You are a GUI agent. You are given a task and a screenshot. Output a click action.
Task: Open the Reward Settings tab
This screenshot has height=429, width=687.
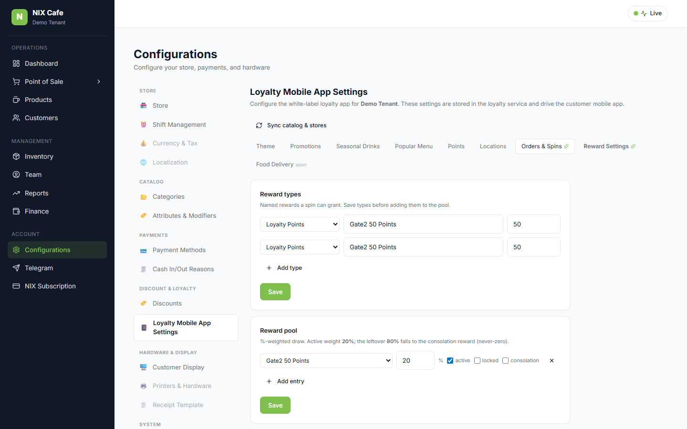pos(609,146)
